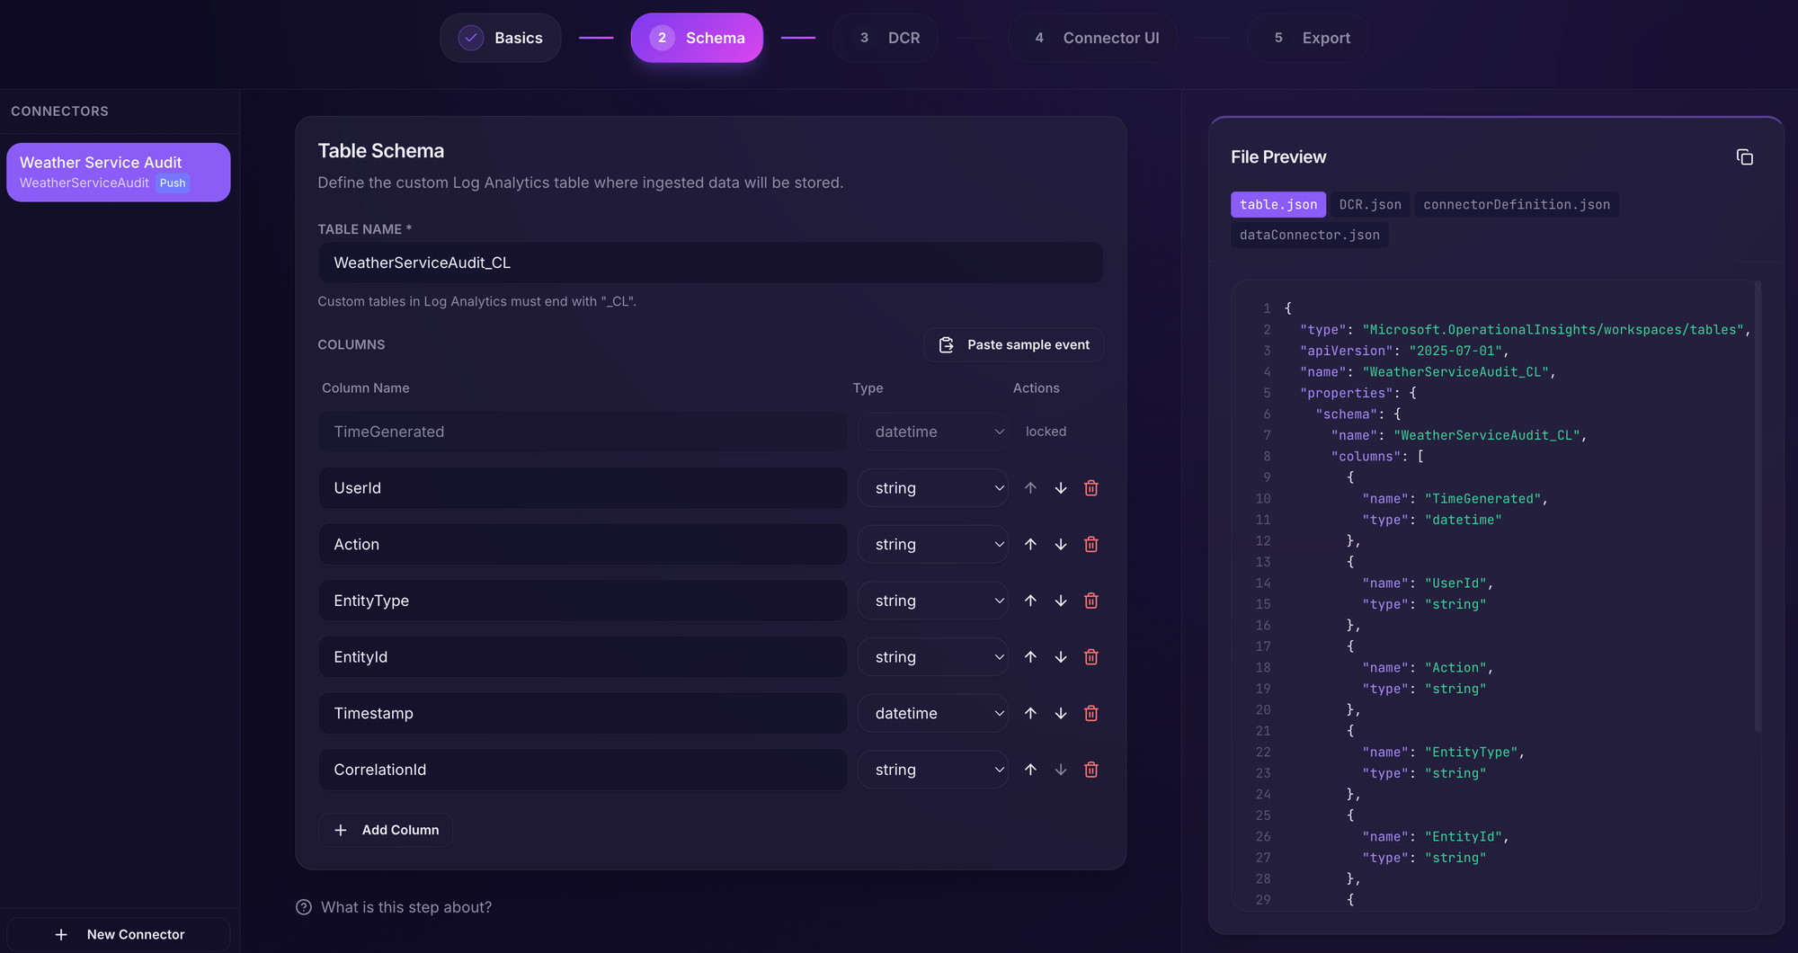Go to the Basics wizard step
This screenshot has height=953, width=1798.
pyautogui.click(x=501, y=38)
